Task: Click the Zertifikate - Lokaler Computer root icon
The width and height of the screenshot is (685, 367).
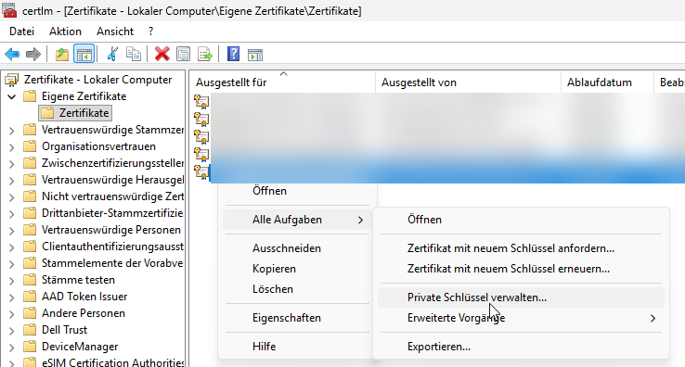Action: point(11,80)
